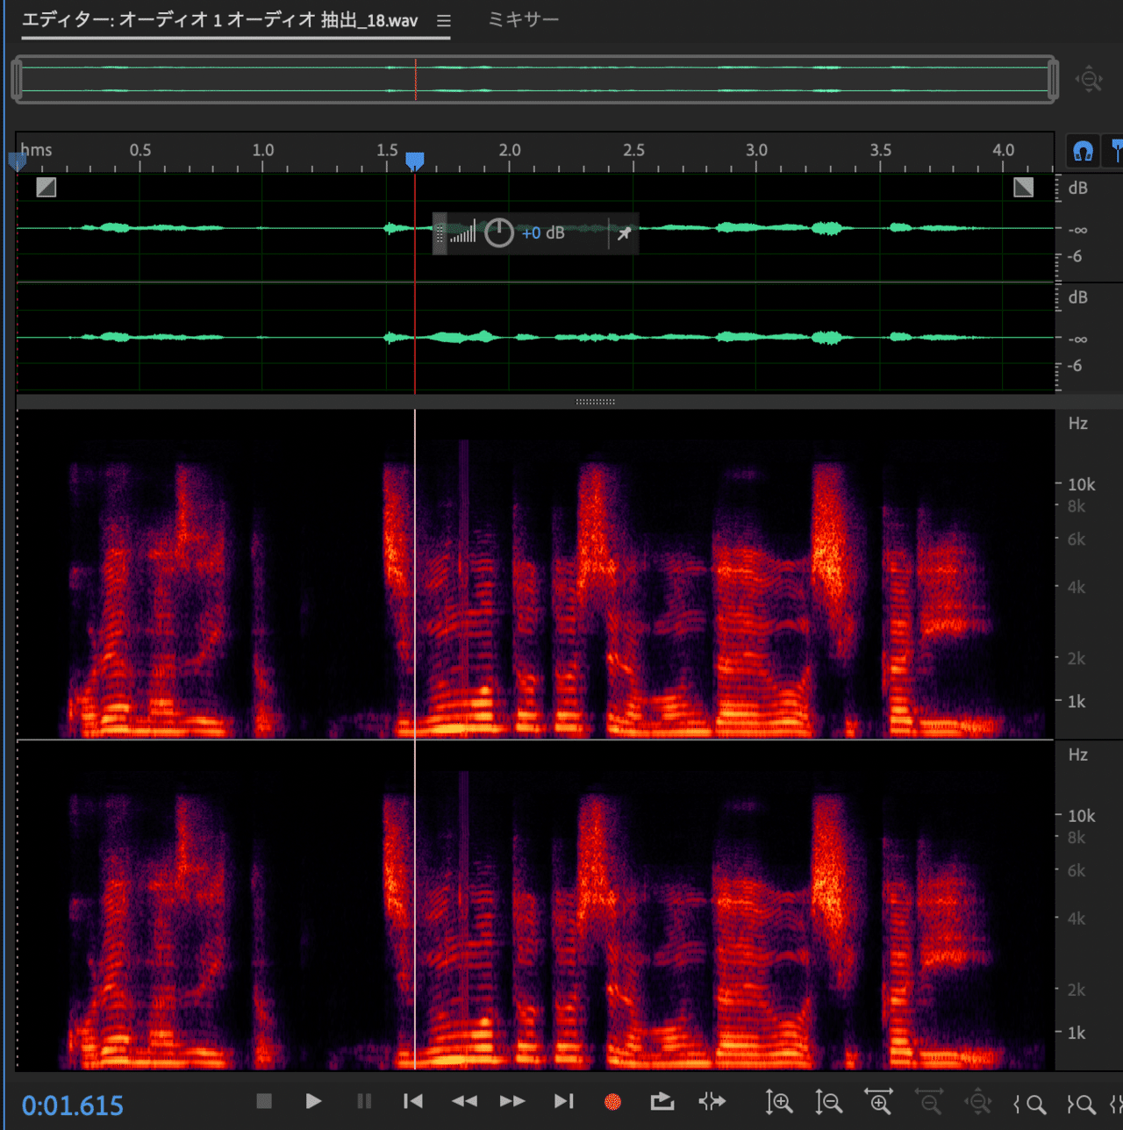Viewport: 1123px width, 1130px height.
Task: Zoom out on the time axis
Action: click(x=929, y=1103)
